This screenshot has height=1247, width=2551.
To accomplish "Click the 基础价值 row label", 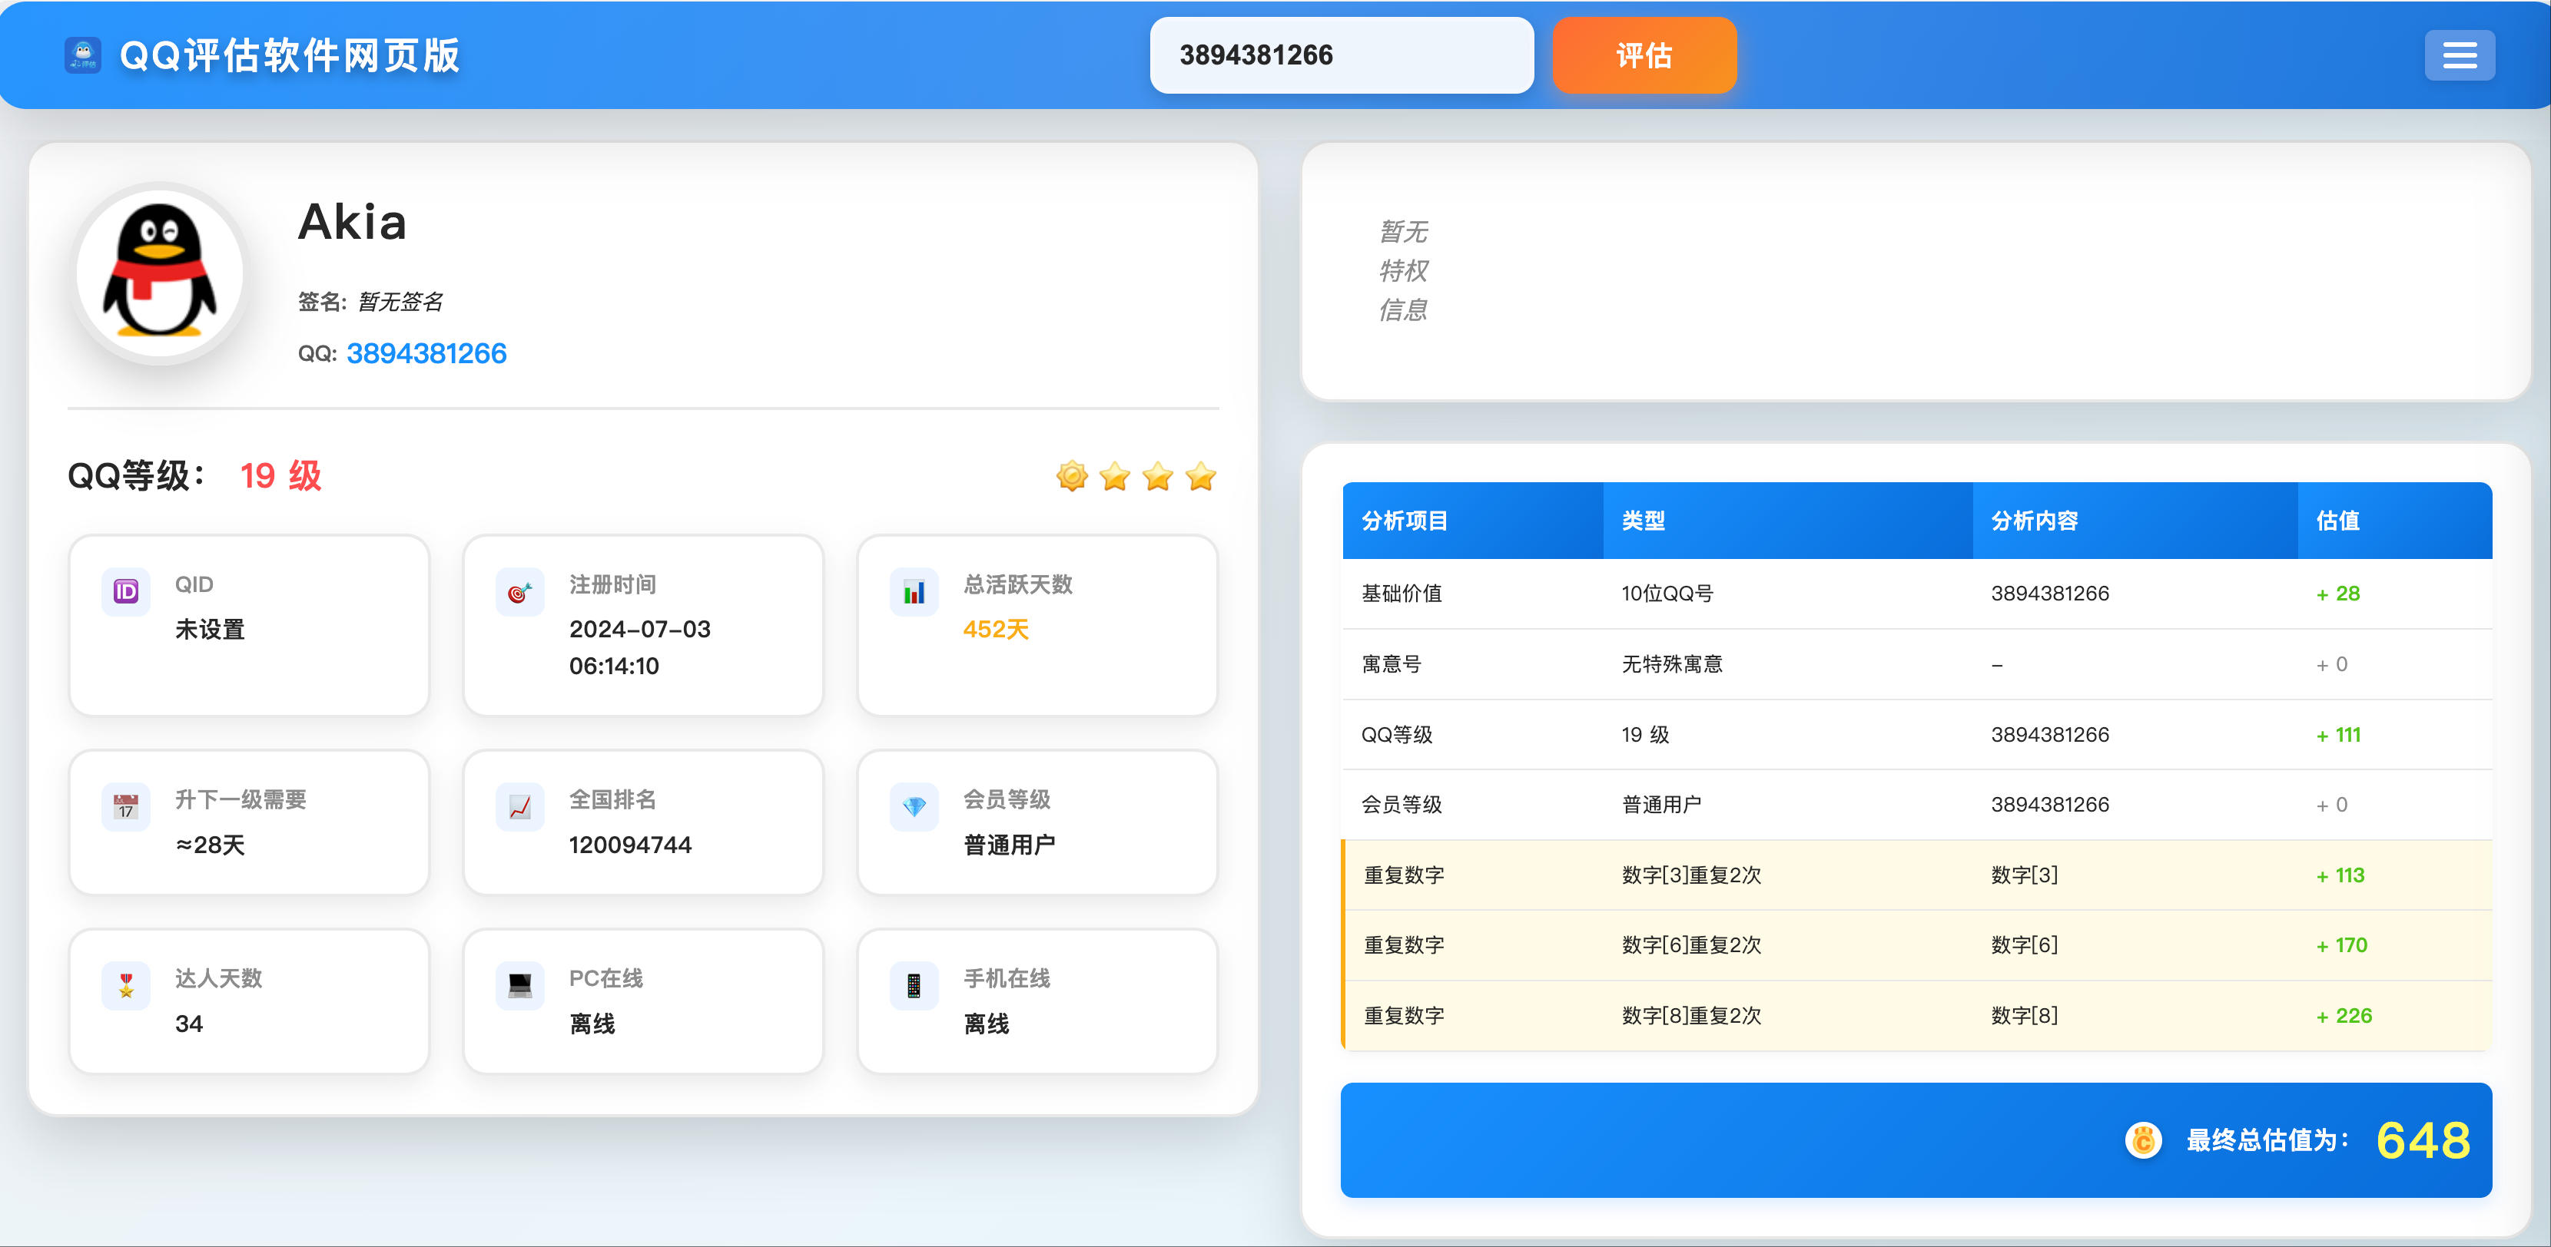I will click(1402, 594).
